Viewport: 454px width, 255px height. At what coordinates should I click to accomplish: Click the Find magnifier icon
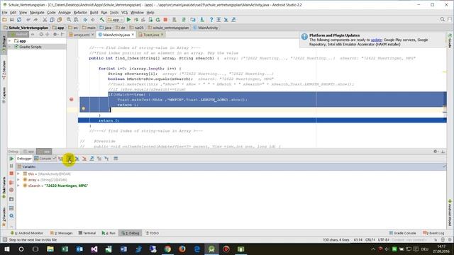pos(69,20)
